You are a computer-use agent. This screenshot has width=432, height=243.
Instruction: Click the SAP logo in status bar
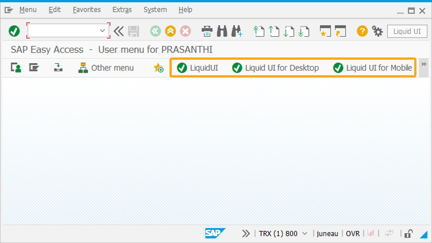coord(215,233)
